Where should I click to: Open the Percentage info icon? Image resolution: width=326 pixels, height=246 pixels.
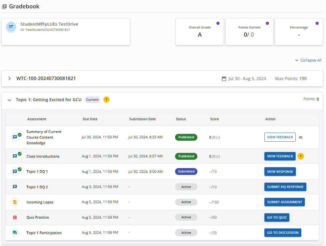pos(317,23)
